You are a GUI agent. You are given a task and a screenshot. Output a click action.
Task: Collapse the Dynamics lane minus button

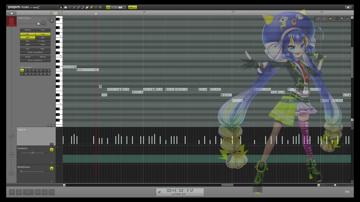52,163
